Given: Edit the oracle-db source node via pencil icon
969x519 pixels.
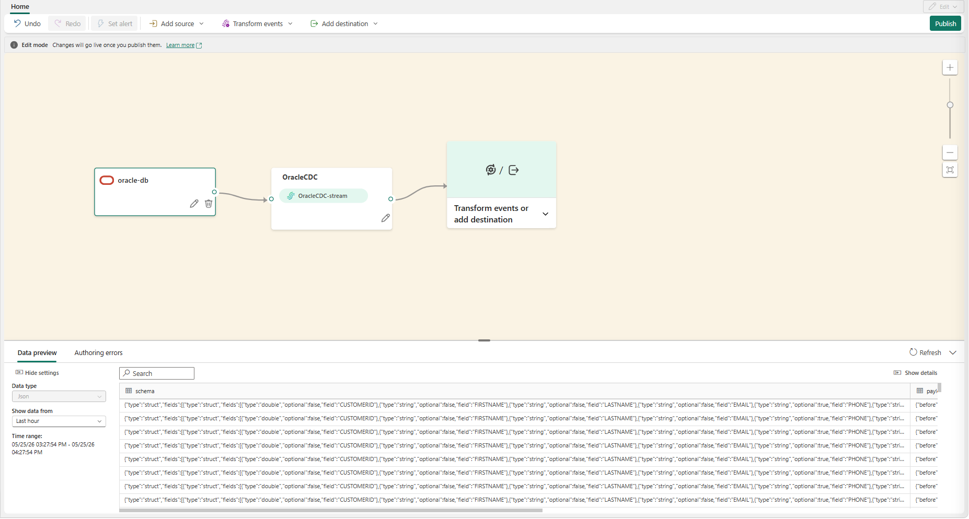Looking at the screenshot, I should [x=194, y=204].
